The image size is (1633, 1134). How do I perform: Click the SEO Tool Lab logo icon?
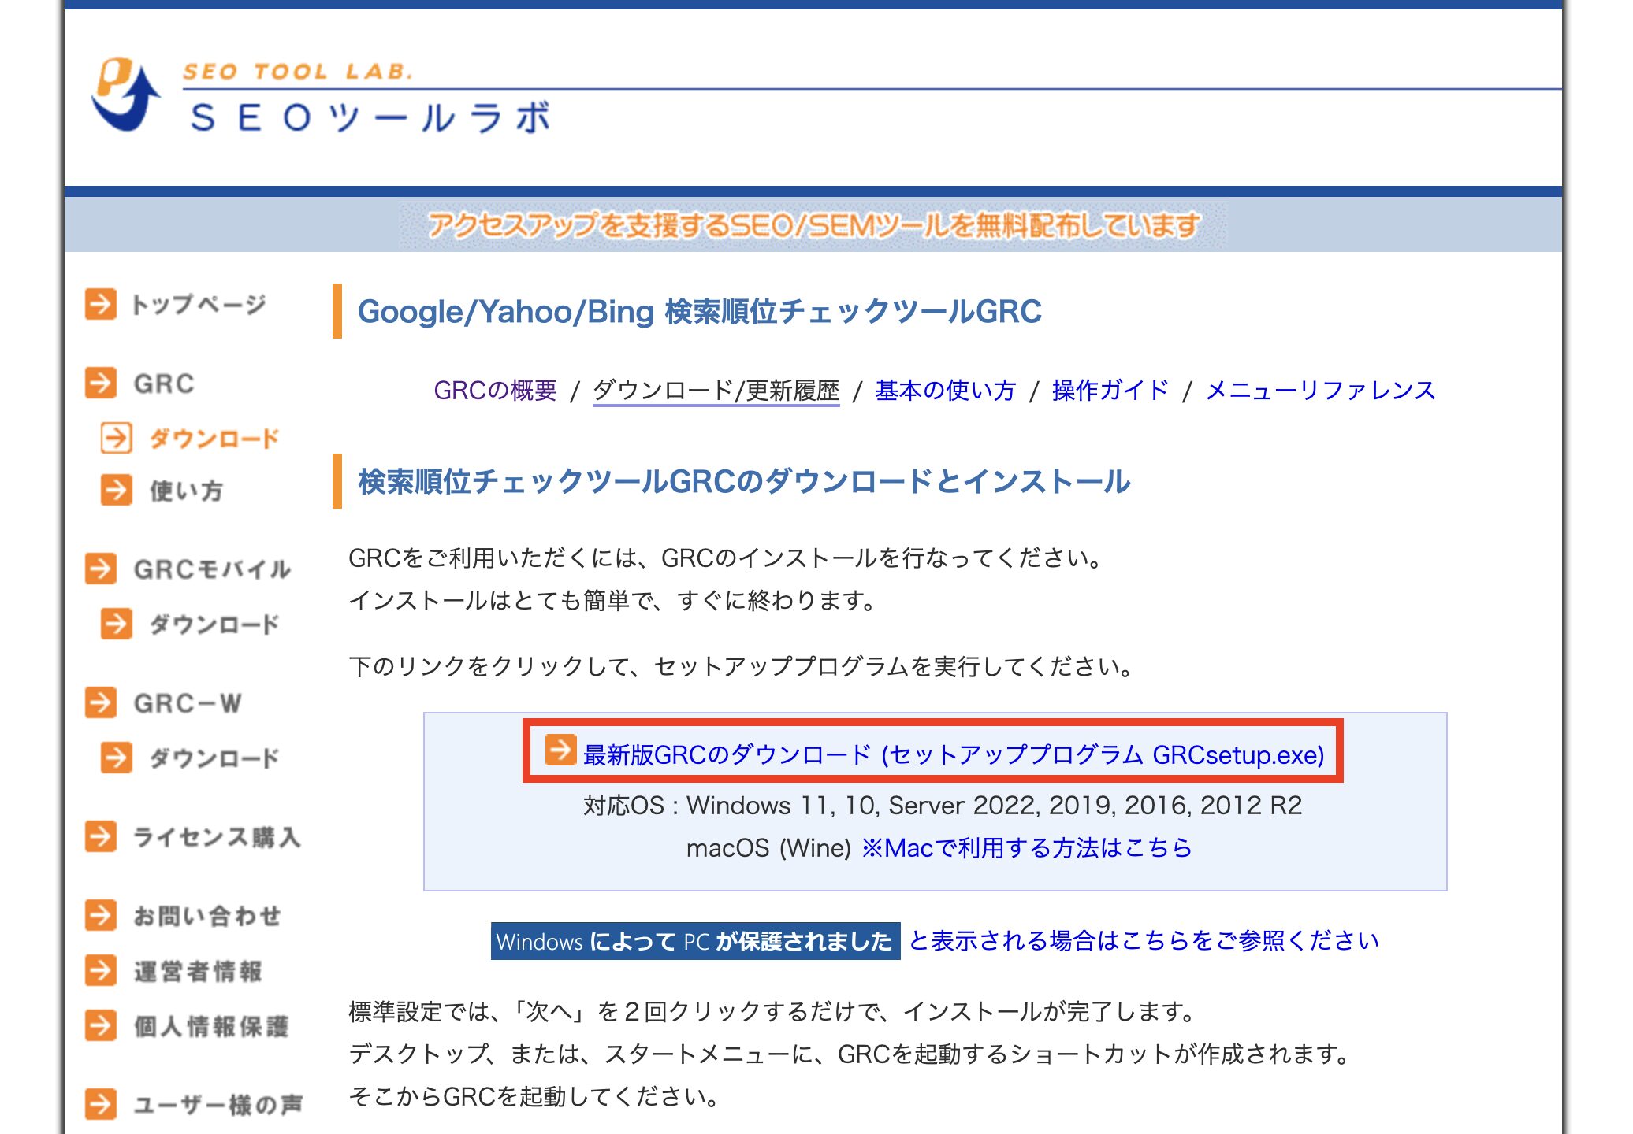tap(125, 94)
